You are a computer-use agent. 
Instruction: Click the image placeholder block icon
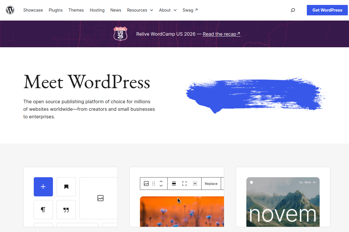100,198
